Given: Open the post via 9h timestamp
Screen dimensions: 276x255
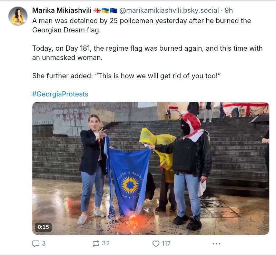Looking at the screenshot, I should pos(229,11).
